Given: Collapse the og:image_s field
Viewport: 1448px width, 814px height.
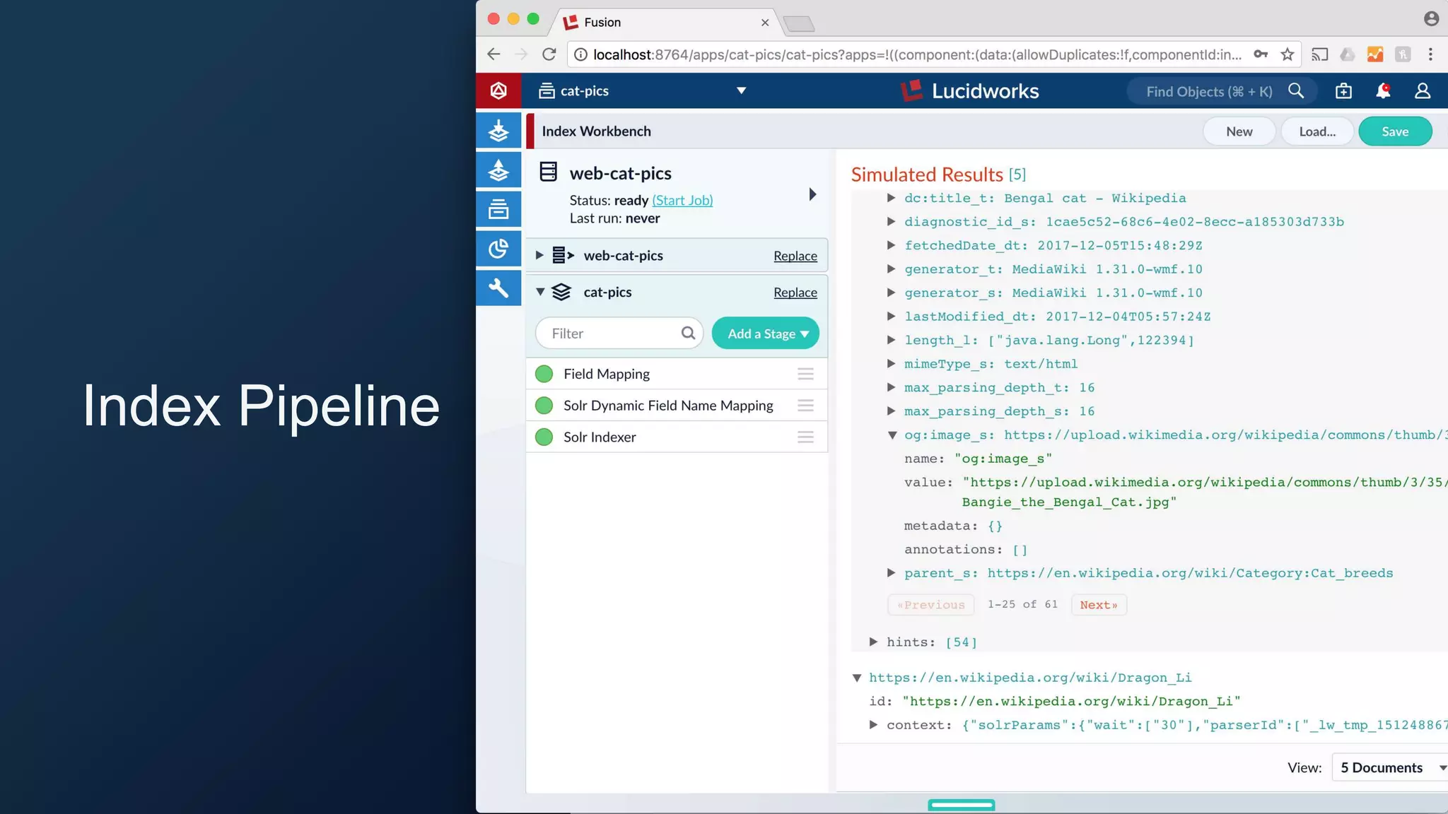Looking at the screenshot, I should click(x=892, y=435).
